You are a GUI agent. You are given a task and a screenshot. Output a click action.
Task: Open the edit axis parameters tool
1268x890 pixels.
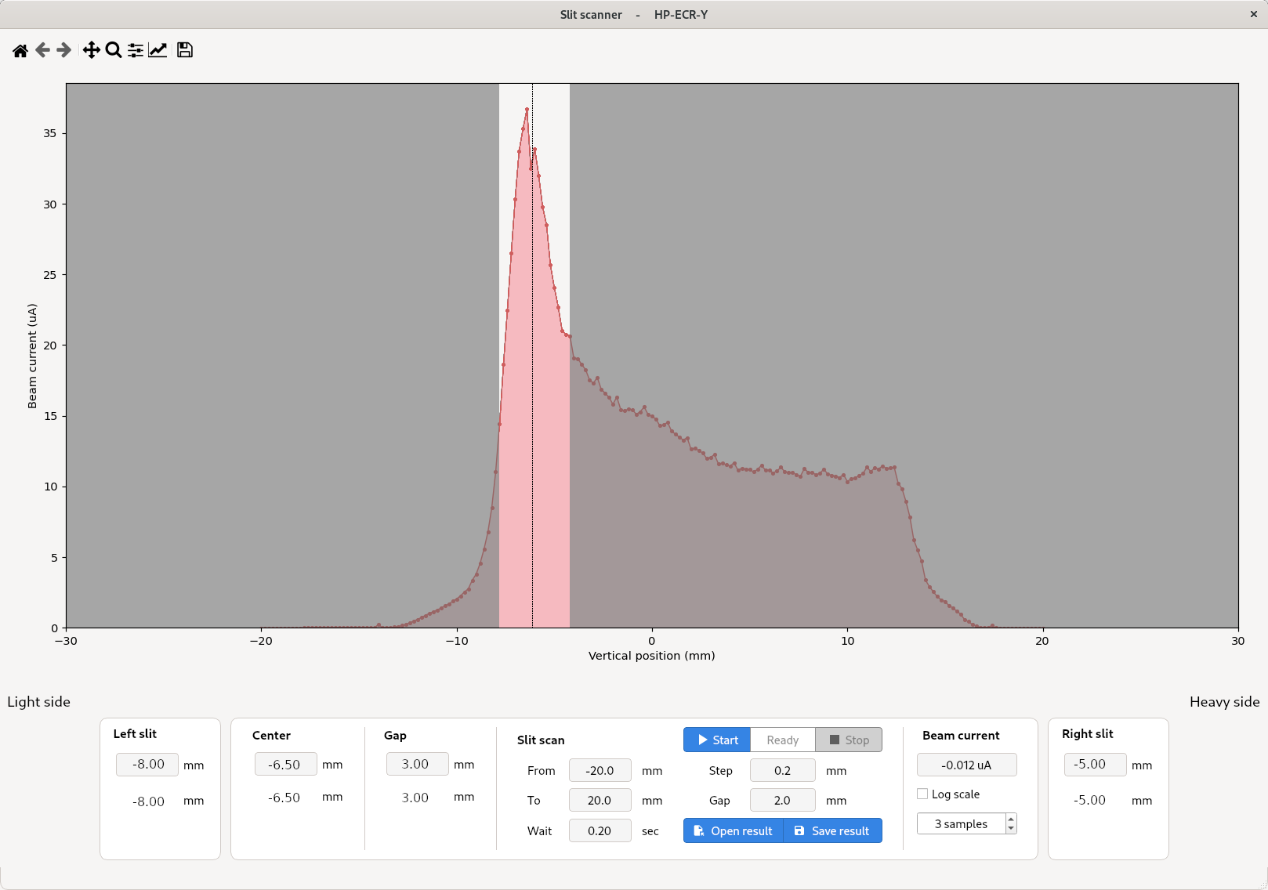point(158,51)
